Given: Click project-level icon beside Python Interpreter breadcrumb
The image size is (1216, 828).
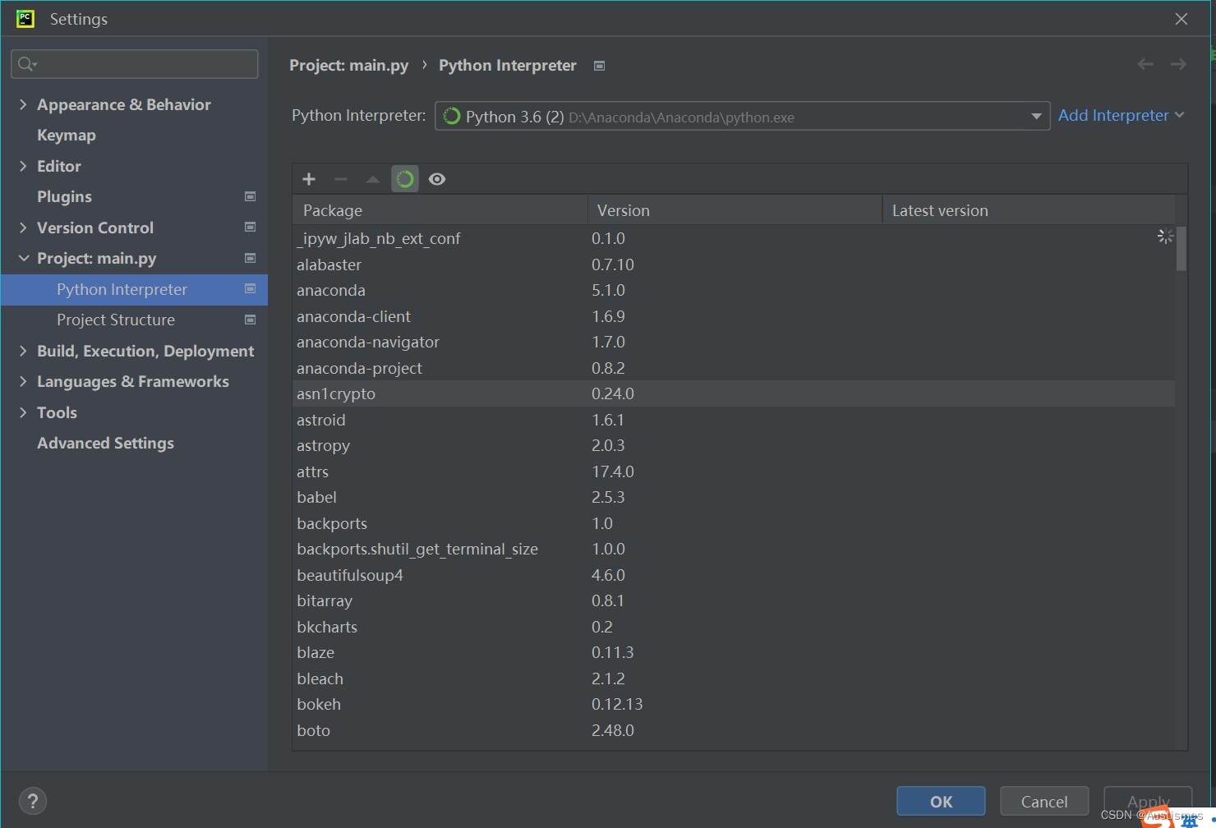Looking at the screenshot, I should coord(599,66).
